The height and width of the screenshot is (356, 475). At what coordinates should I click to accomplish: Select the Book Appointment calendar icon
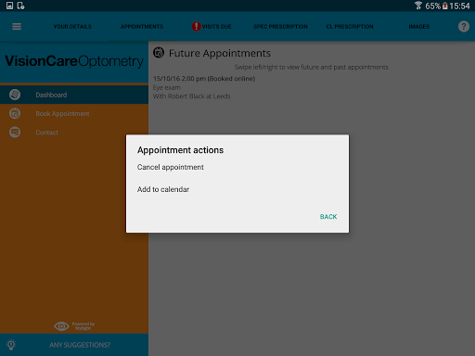(15, 113)
